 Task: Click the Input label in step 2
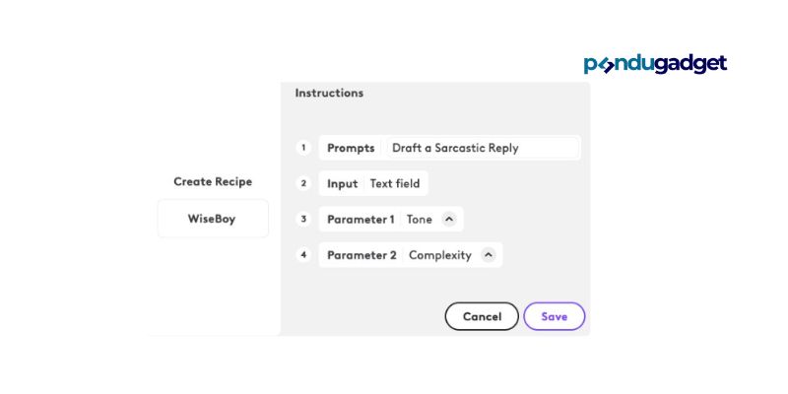pyautogui.click(x=342, y=184)
